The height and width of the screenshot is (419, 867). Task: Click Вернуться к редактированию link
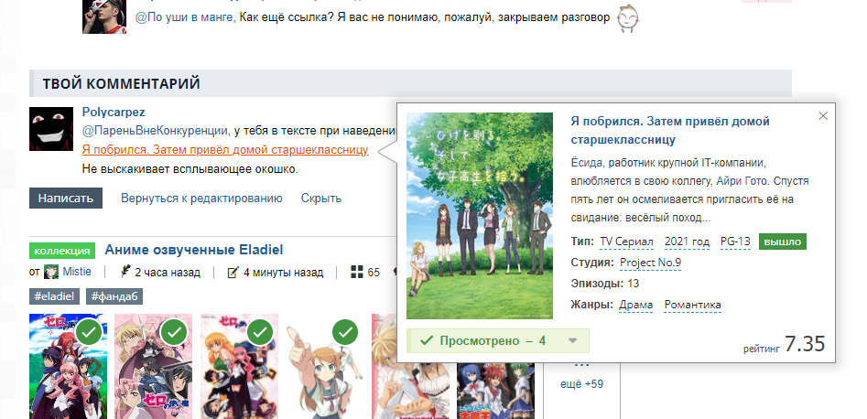[201, 198]
